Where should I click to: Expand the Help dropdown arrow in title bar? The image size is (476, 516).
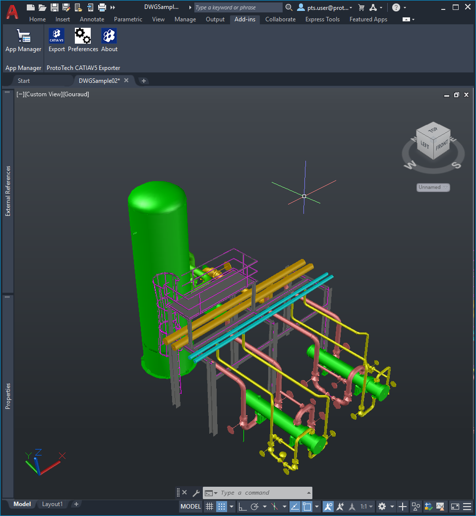coord(405,7)
